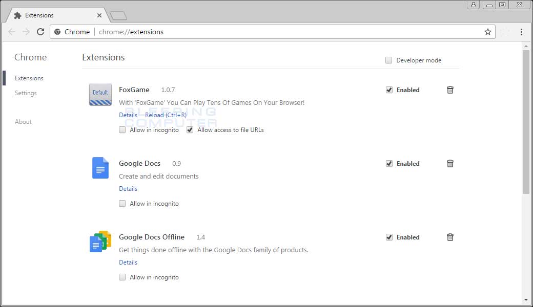Open the user profile icon

coord(473,5)
